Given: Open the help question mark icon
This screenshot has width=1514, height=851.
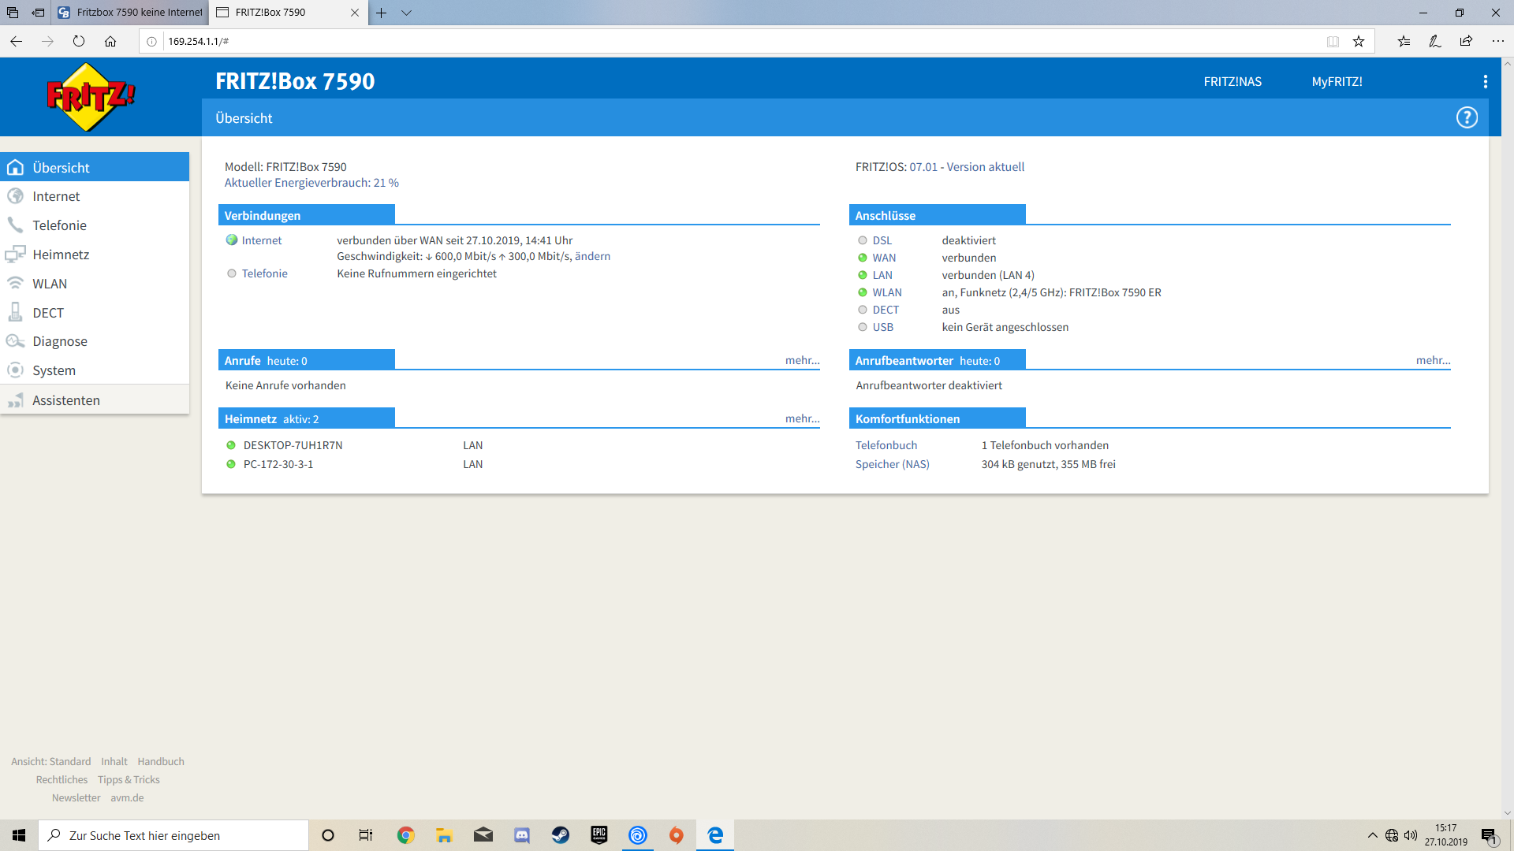Looking at the screenshot, I should coord(1466,117).
